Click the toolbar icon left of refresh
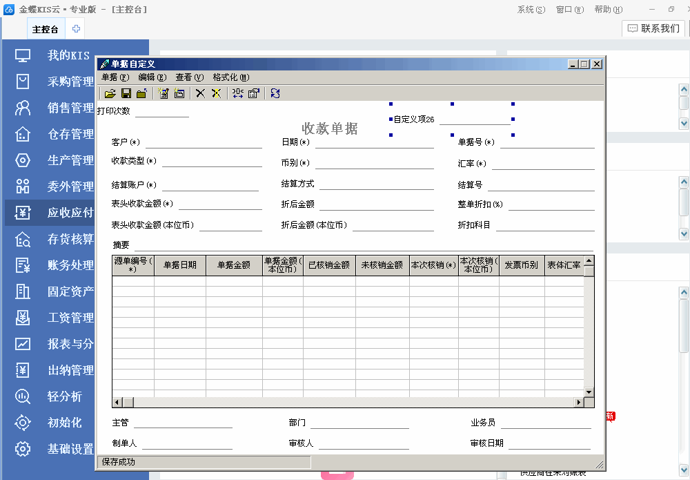This screenshot has height=480, width=690. pos(253,93)
